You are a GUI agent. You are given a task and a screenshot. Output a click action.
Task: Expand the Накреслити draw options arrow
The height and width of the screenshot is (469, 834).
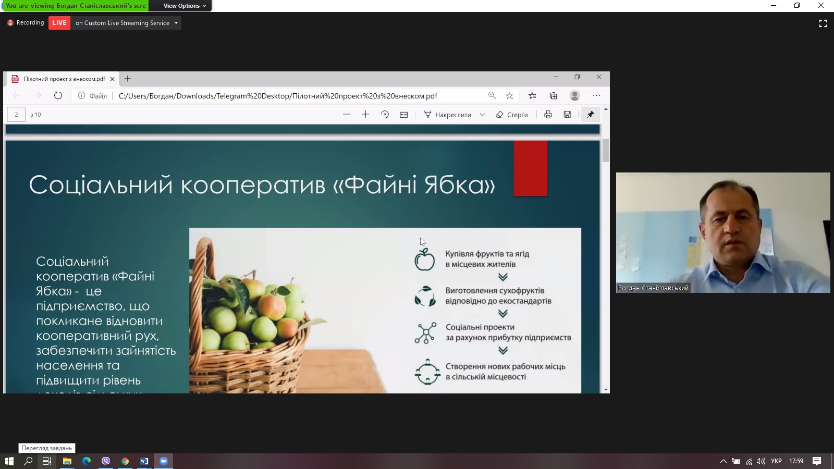click(x=482, y=115)
